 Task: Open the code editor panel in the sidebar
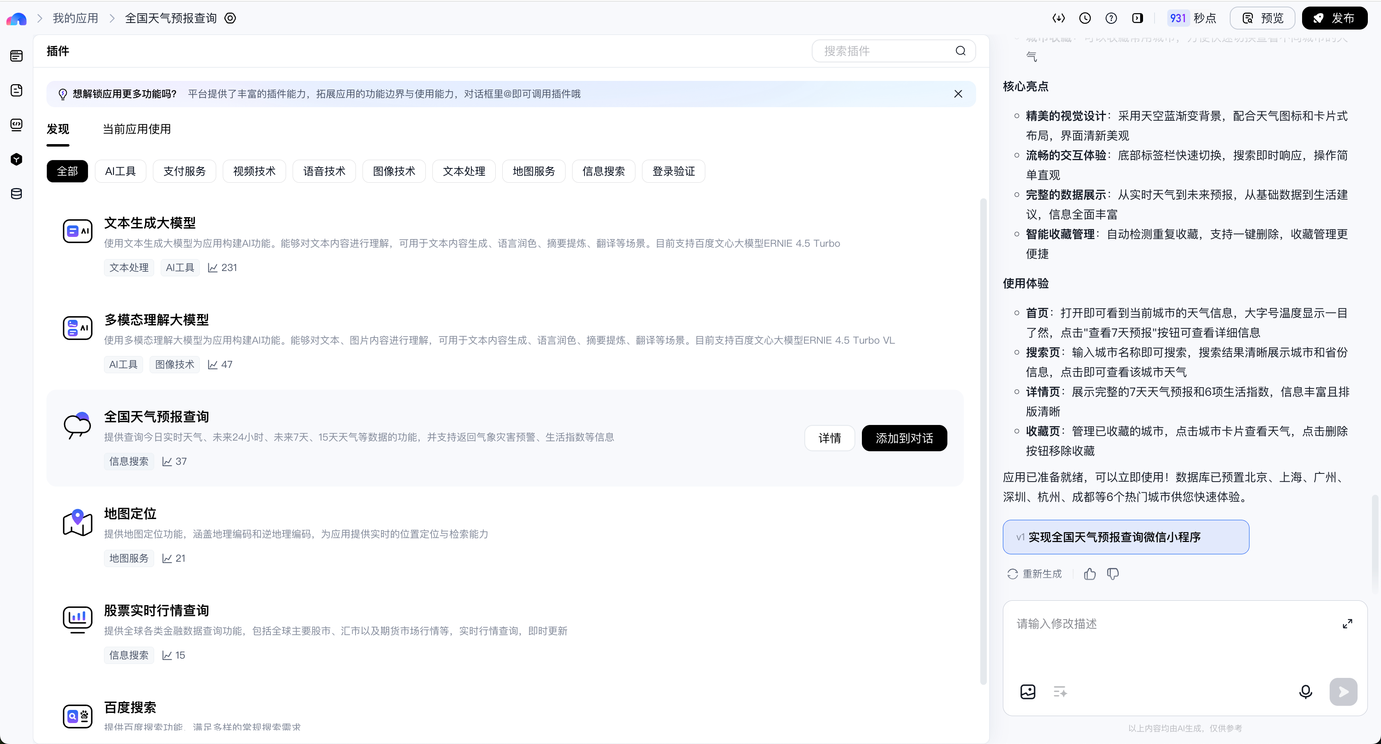click(16, 125)
